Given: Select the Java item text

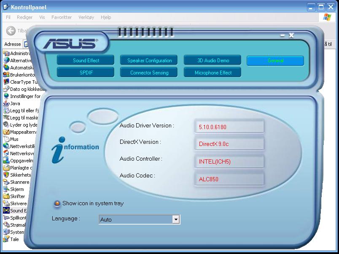Looking at the screenshot, I should click(15, 103).
